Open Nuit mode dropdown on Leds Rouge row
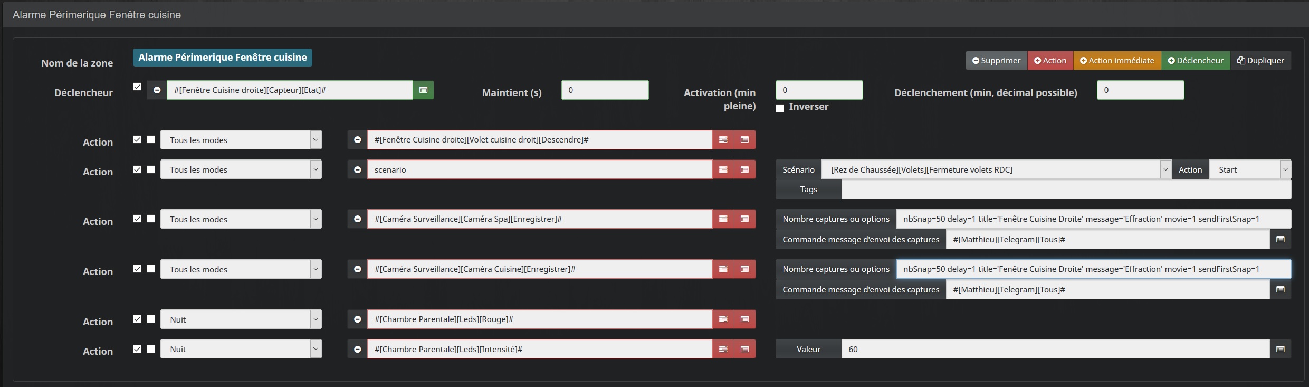Viewport: 1309px width, 387px height. [x=241, y=319]
